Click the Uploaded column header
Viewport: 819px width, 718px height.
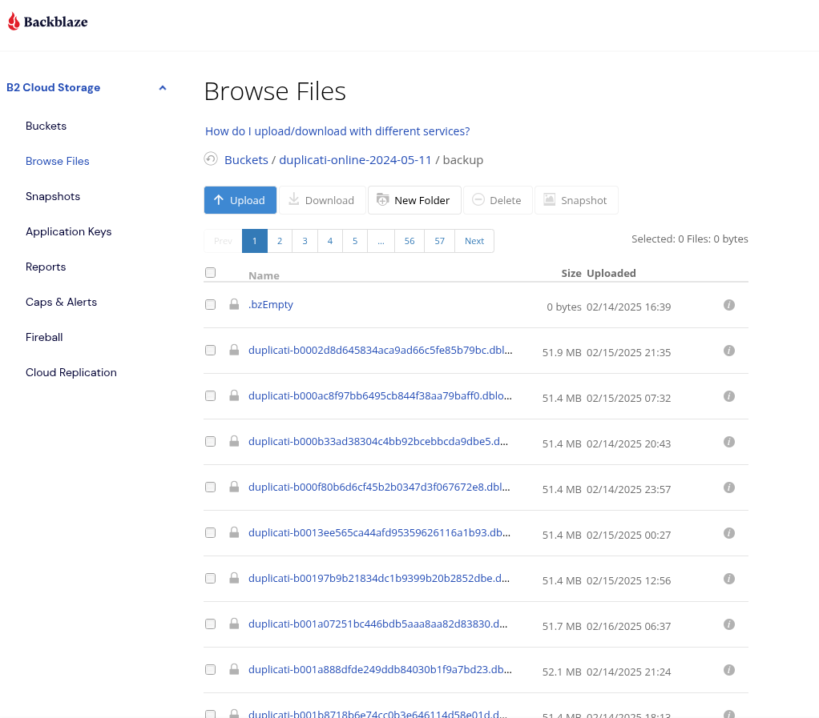pyautogui.click(x=611, y=273)
